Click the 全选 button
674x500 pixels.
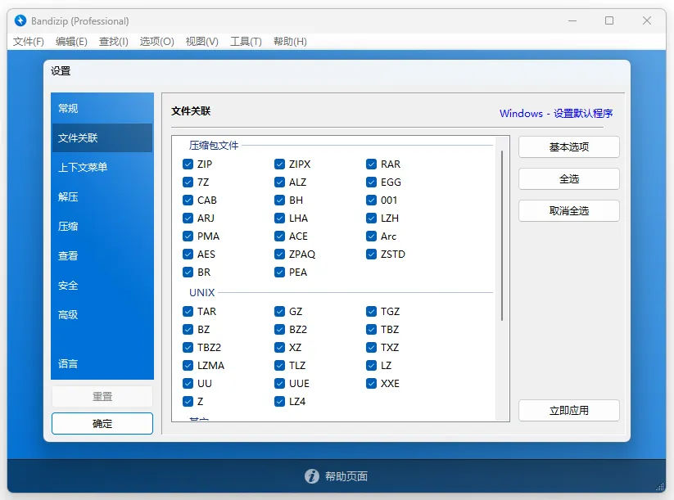(568, 178)
